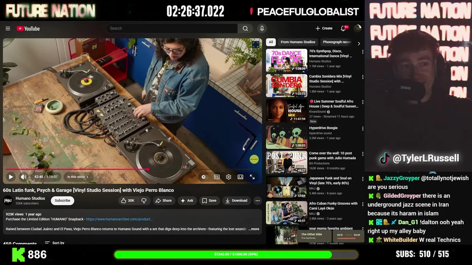
Task: Click Humano Studios channel name under video
Action: coord(30,198)
